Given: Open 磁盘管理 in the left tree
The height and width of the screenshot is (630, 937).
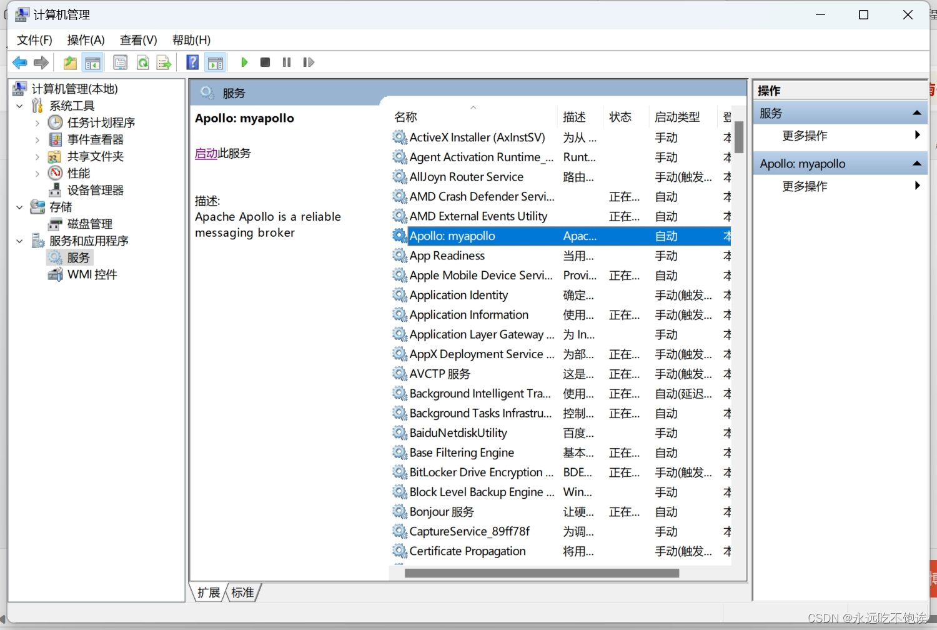Looking at the screenshot, I should (x=89, y=223).
